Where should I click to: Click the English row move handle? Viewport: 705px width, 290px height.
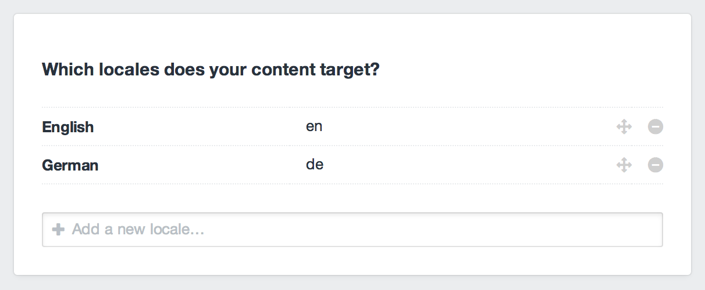point(624,126)
